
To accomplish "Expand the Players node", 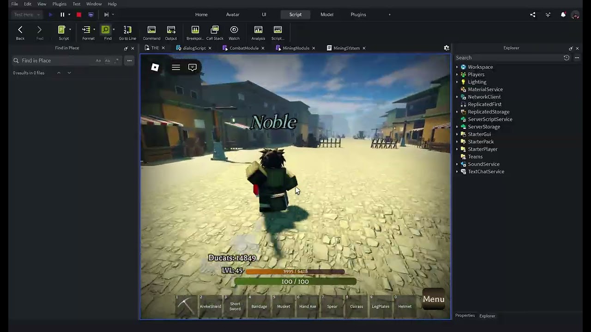I will pos(457,75).
